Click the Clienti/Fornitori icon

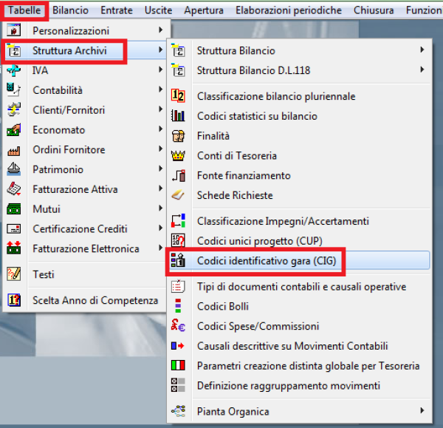point(13,109)
